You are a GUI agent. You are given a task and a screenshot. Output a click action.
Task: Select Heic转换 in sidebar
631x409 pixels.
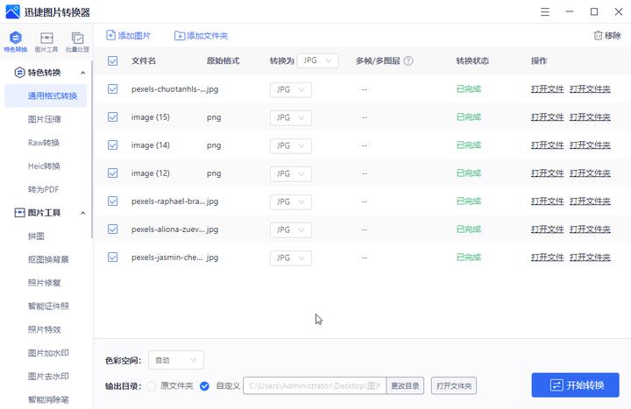44,166
